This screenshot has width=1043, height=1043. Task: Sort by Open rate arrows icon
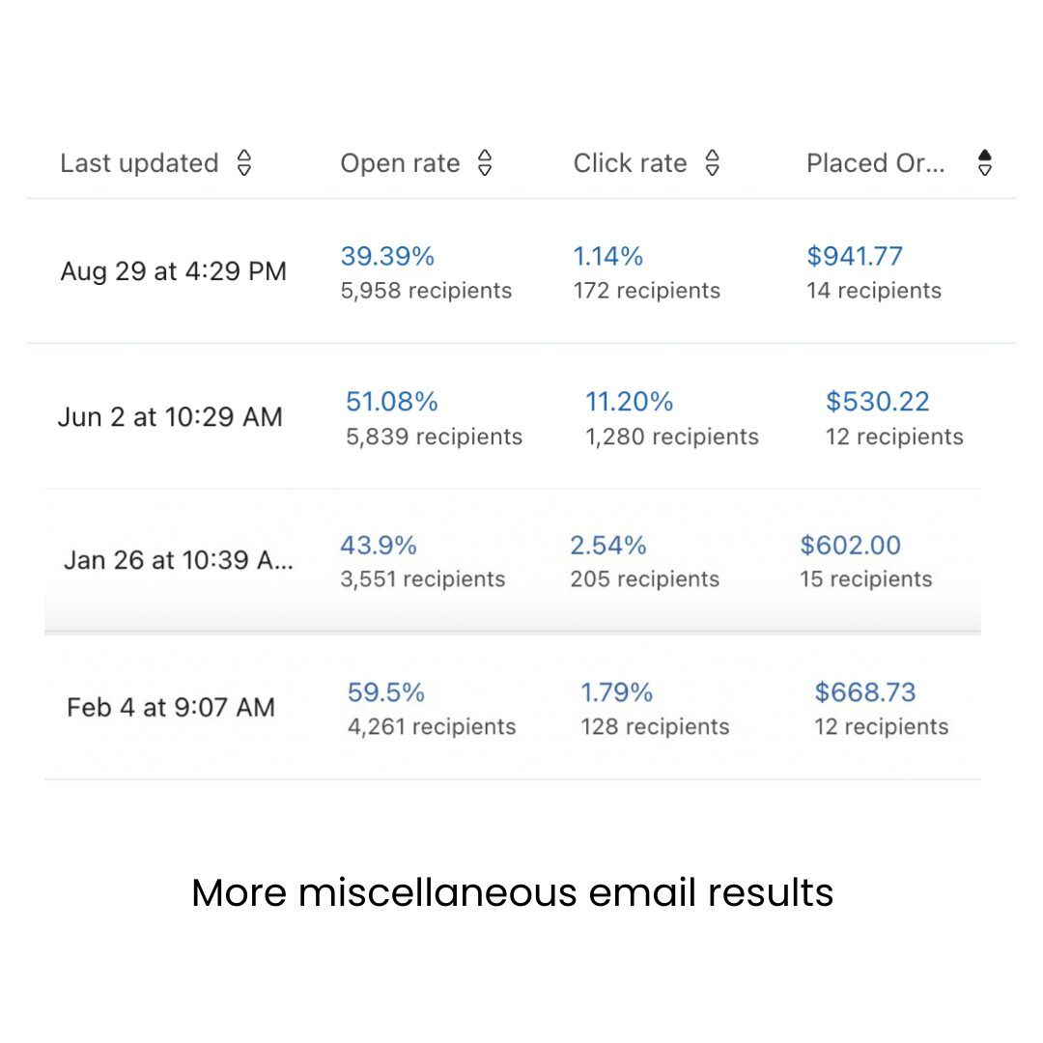click(485, 163)
